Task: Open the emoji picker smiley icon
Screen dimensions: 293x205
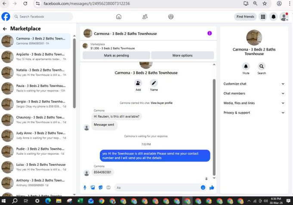Action: tap(203, 187)
